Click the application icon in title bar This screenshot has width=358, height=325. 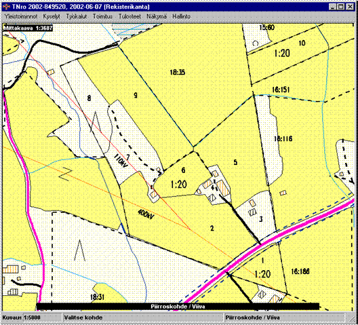tap(6, 7)
